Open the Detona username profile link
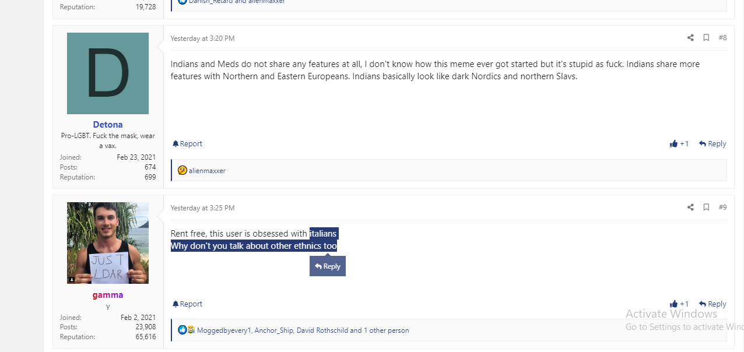Image resolution: width=744 pixels, height=352 pixels. pos(108,125)
